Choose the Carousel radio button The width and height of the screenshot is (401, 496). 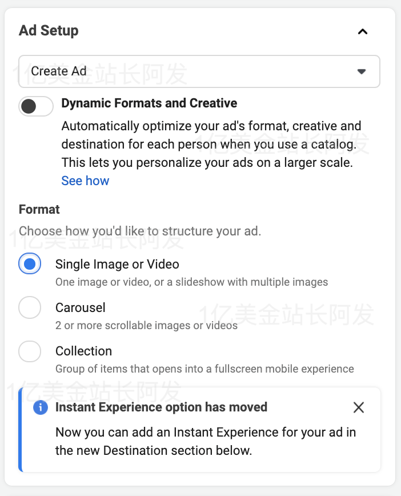(x=30, y=307)
